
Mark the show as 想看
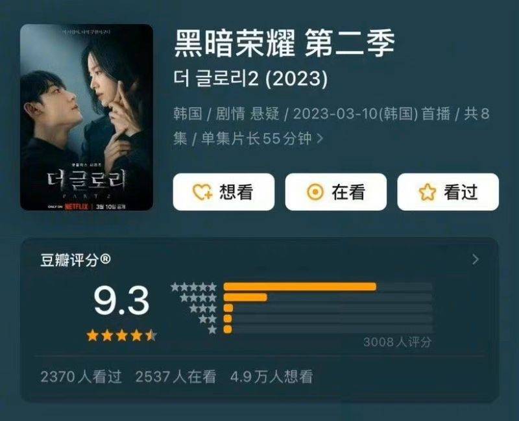pos(224,192)
